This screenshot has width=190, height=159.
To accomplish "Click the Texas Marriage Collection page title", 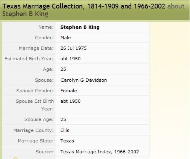I will tap(84, 6).
